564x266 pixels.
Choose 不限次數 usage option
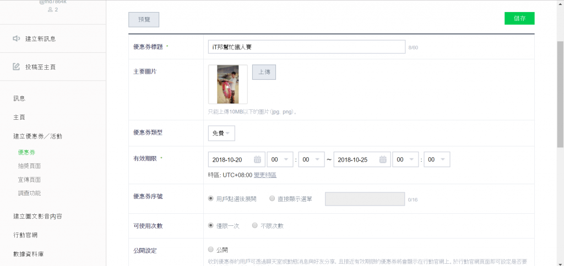pos(254,225)
